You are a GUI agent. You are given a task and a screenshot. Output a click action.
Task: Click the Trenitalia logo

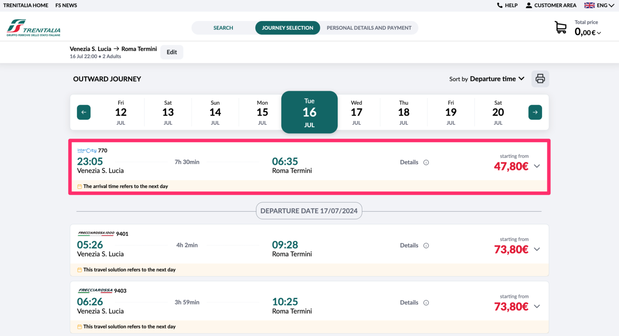[x=33, y=28]
